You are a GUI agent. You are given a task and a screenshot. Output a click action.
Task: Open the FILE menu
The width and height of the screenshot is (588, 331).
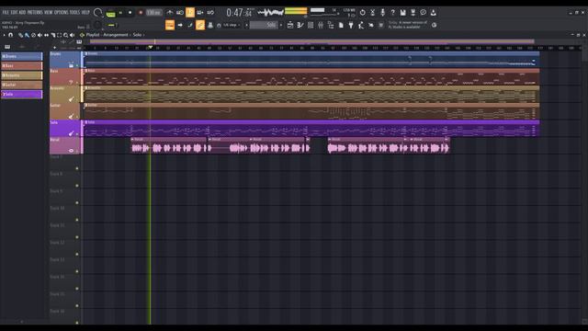click(x=6, y=12)
